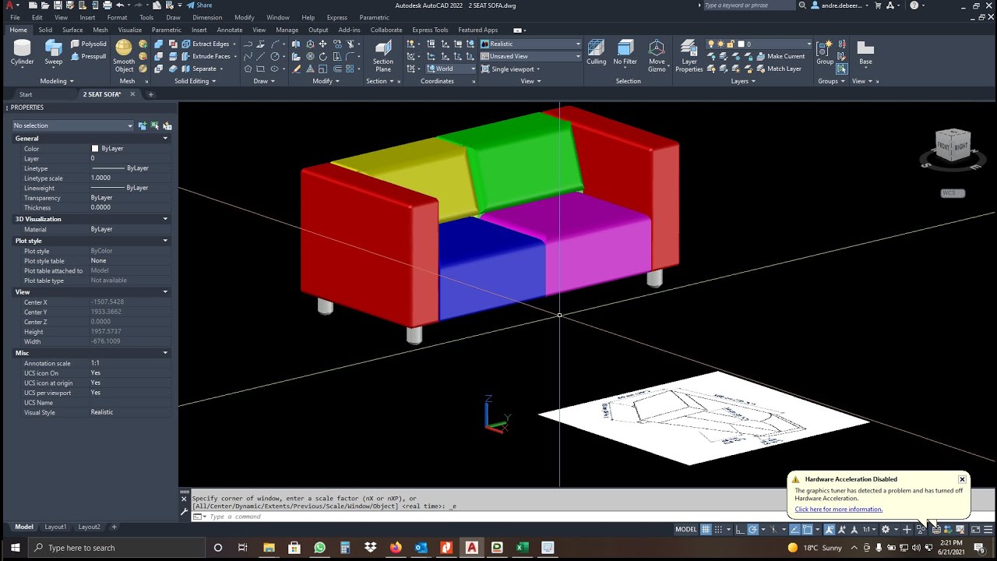The height and width of the screenshot is (561, 997).
Task: Click the Undo arrow icon
Action: click(x=119, y=5)
